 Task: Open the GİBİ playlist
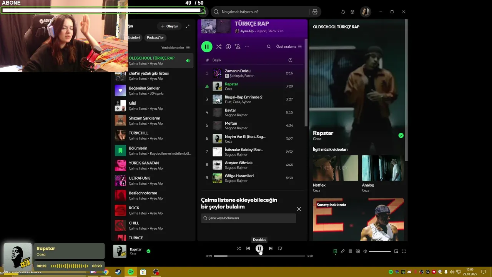click(x=154, y=106)
